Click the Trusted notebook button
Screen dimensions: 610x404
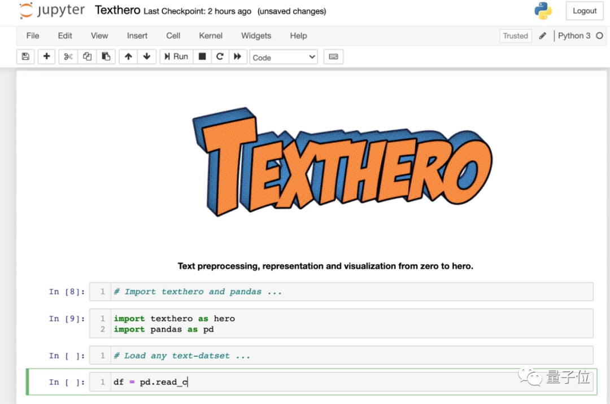coord(516,36)
